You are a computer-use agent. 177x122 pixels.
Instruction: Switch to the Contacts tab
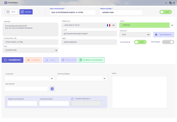[x=33, y=60]
